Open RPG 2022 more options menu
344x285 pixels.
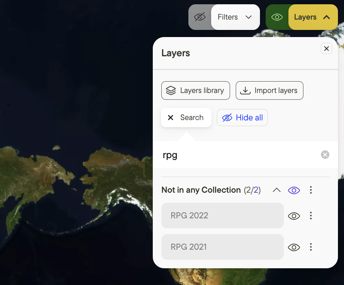click(311, 216)
